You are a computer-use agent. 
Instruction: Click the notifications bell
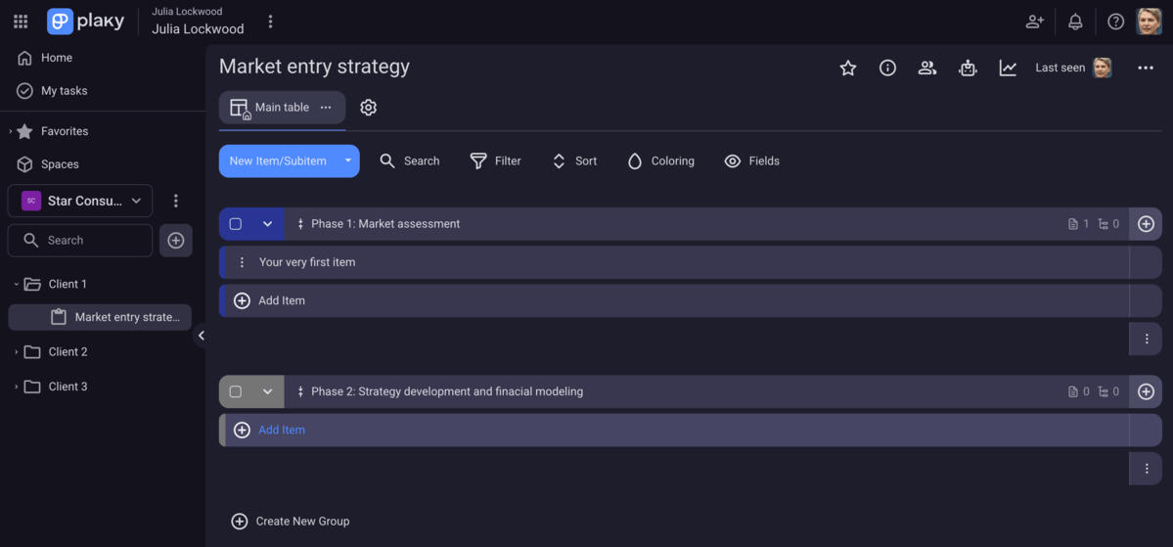(x=1075, y=22)
